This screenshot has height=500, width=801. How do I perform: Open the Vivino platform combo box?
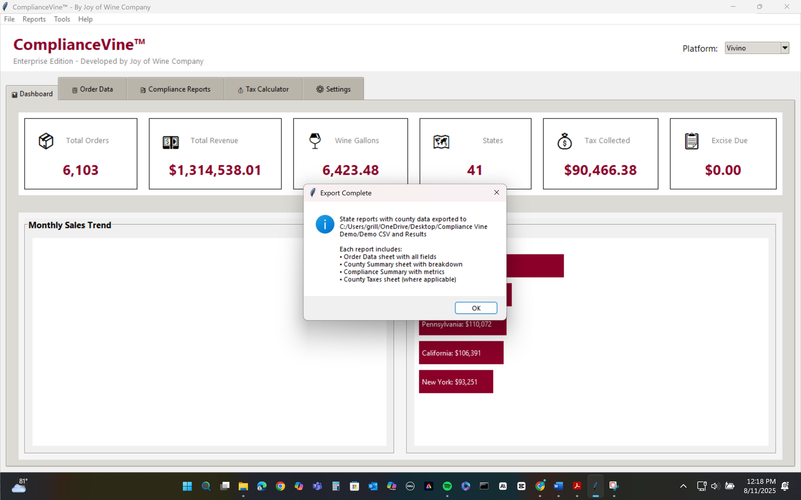757,48
